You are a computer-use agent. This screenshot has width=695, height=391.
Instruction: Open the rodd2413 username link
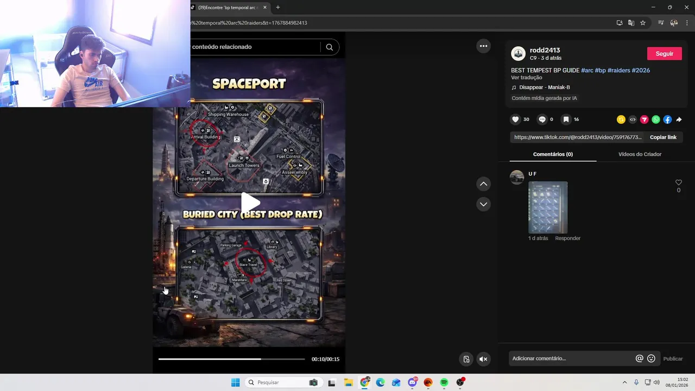[545, 51]
